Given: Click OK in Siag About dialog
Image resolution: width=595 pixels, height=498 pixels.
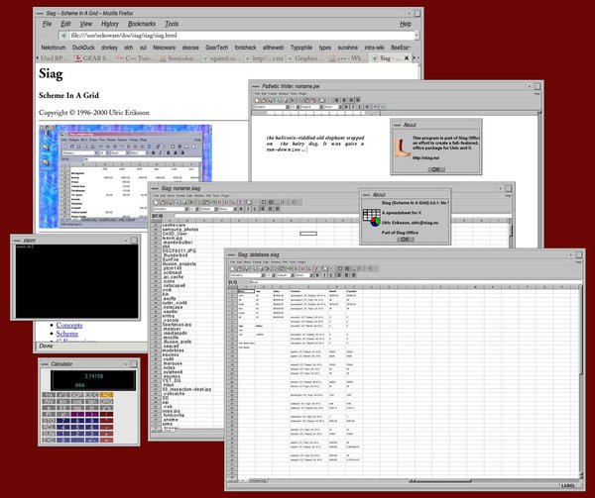Looking at the screenshot, I should 405,240.
